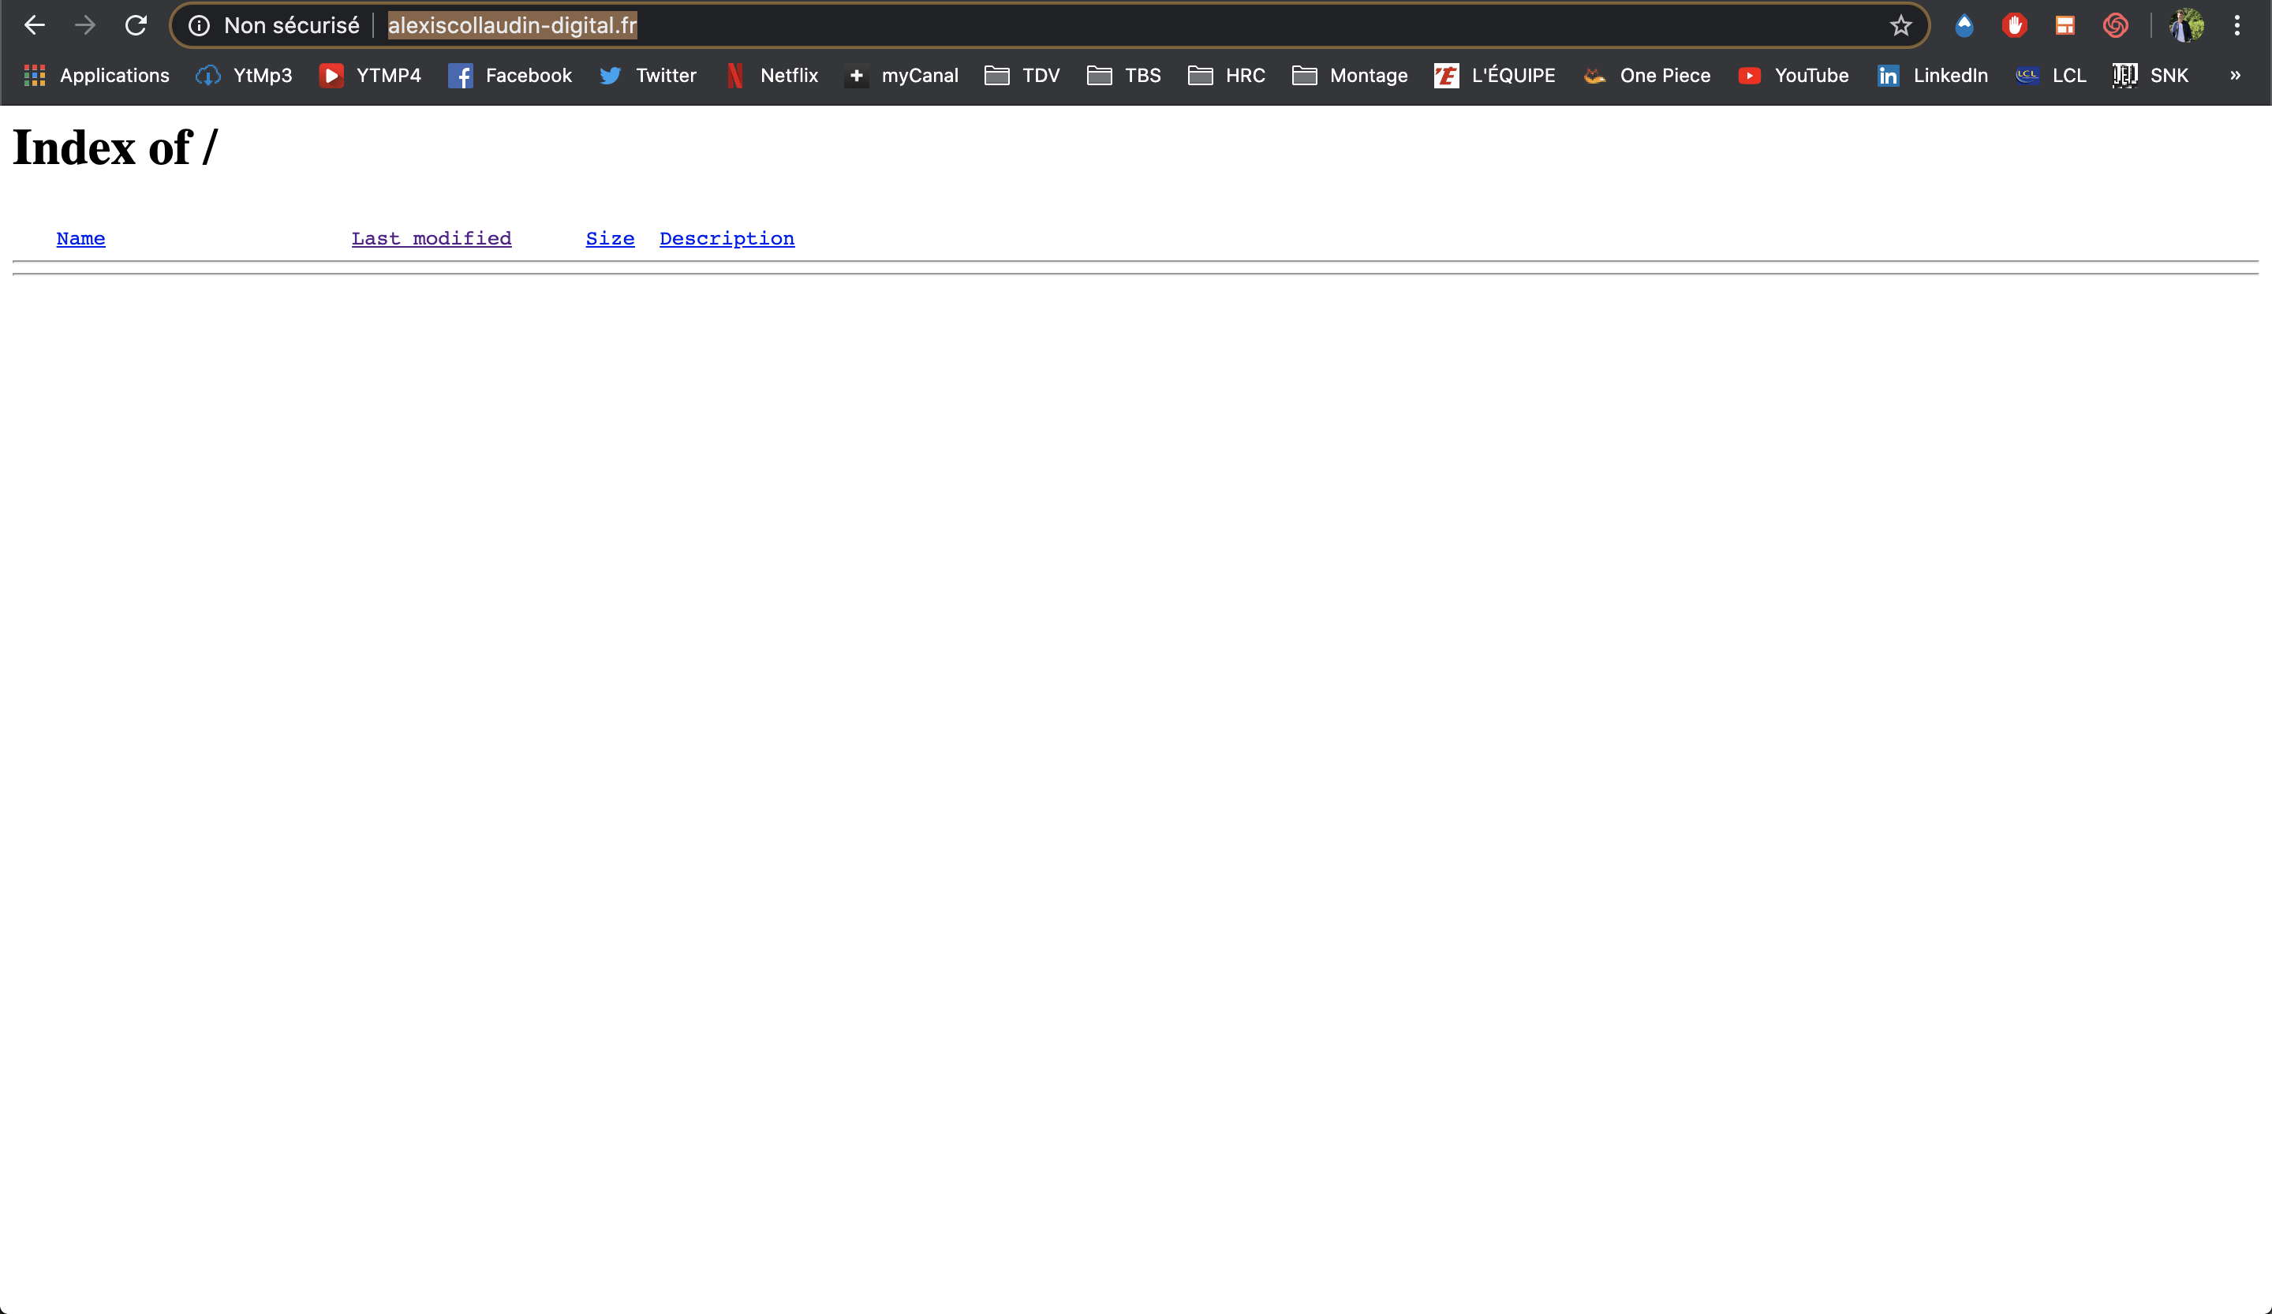Open the Montage bookmarks folder
Screen dimensions: 2272x1314
tap(1350, 76)
